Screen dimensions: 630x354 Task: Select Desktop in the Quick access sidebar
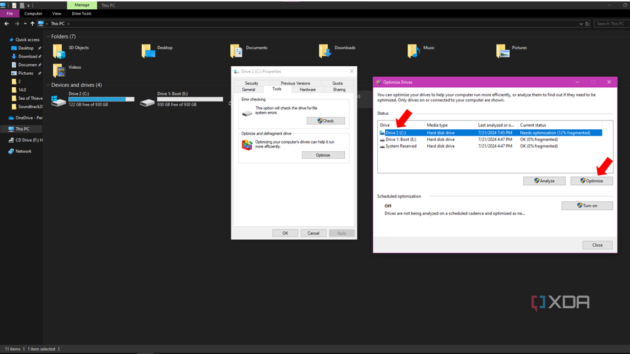[x=26, y=48]
